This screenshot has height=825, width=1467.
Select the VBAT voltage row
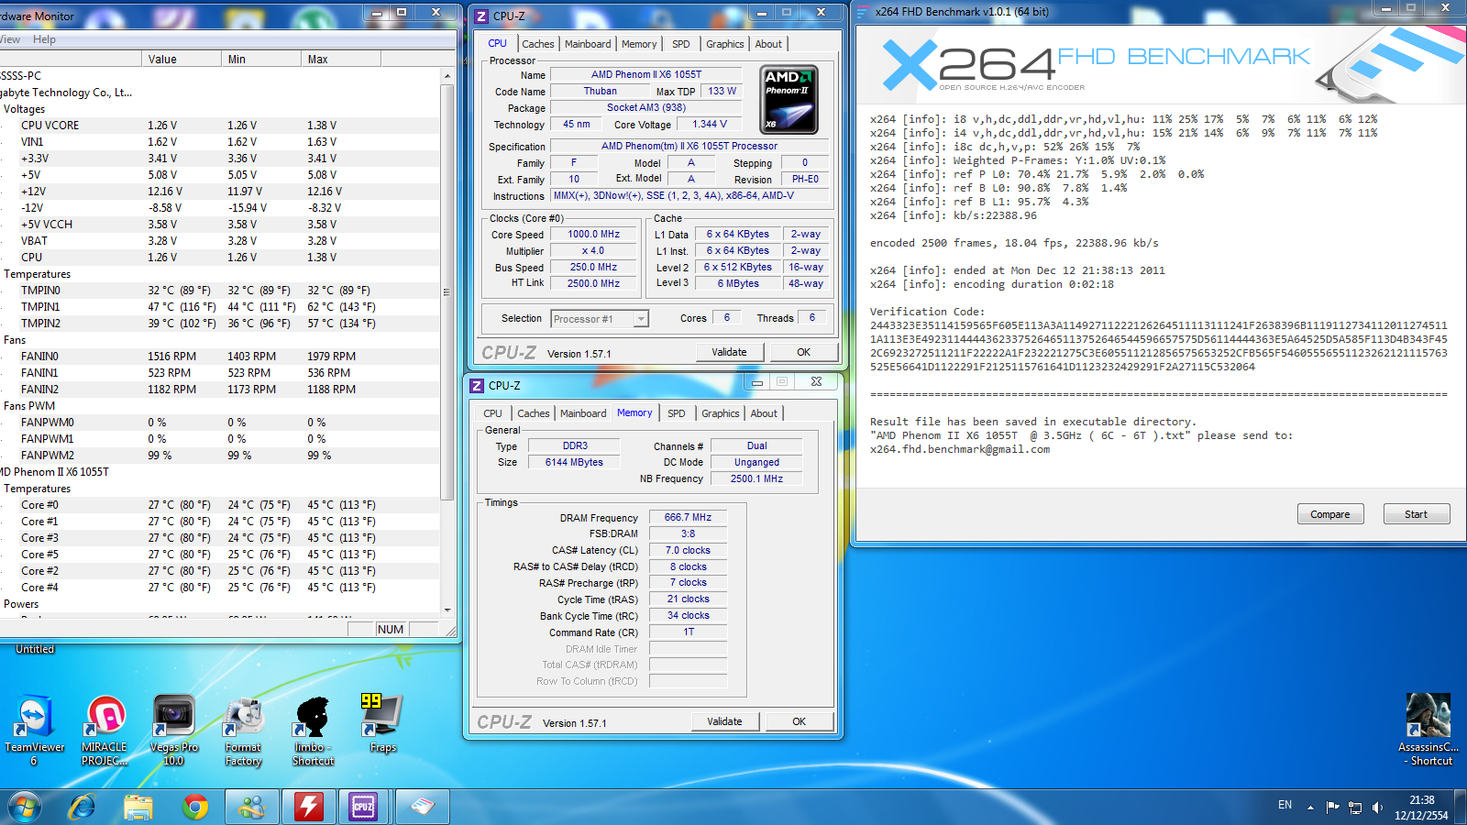pyautogui.click(x=220, y=241)
